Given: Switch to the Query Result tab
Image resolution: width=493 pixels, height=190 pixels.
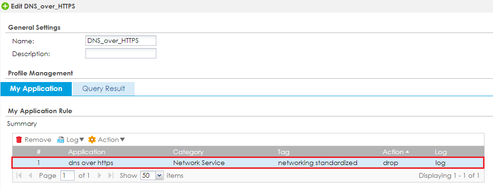Looking at the screenshot, I should (x=103, y=89).
